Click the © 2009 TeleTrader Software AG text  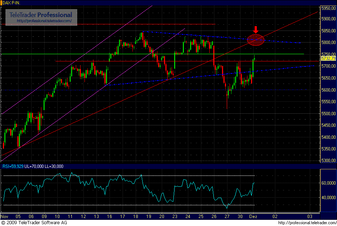[34, 222]
